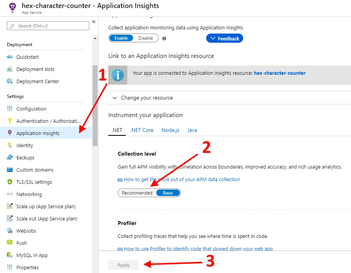Open the Feedback dropdown button

[224, 39]
